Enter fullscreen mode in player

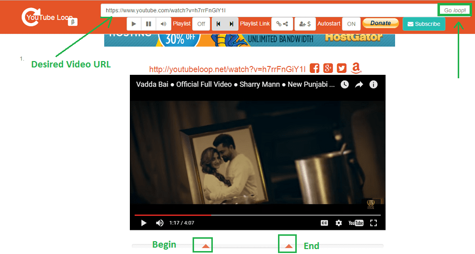(x=373, y=223)
